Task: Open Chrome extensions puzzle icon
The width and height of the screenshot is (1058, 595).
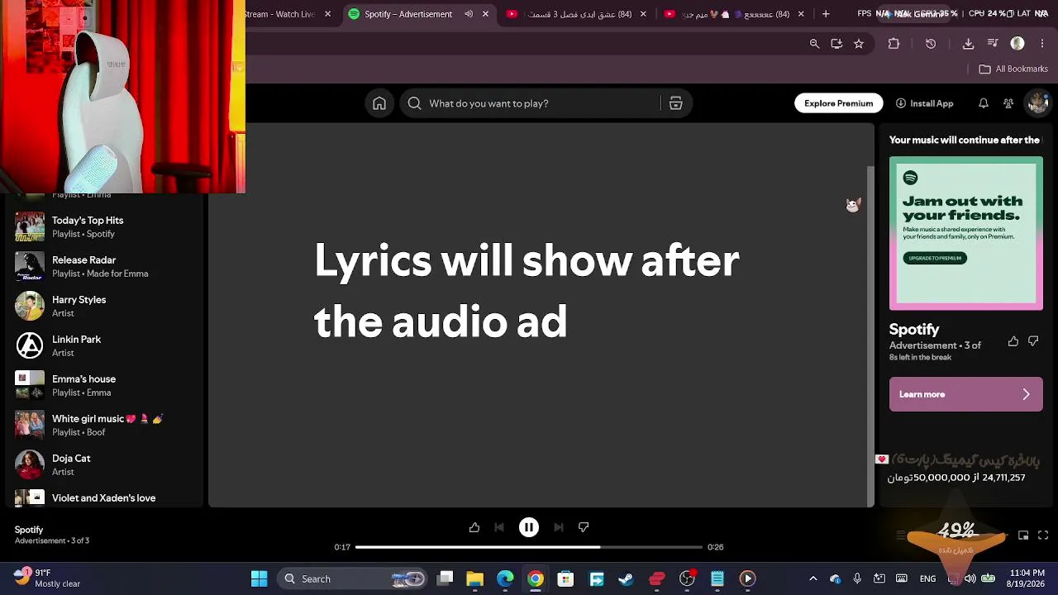Action: 894,44
